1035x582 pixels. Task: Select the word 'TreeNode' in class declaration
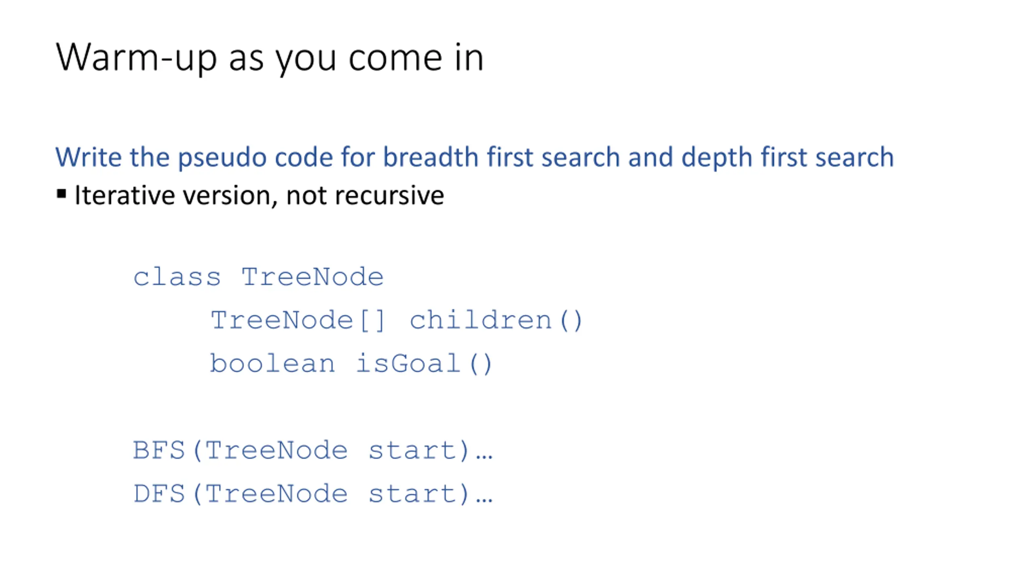313,277
